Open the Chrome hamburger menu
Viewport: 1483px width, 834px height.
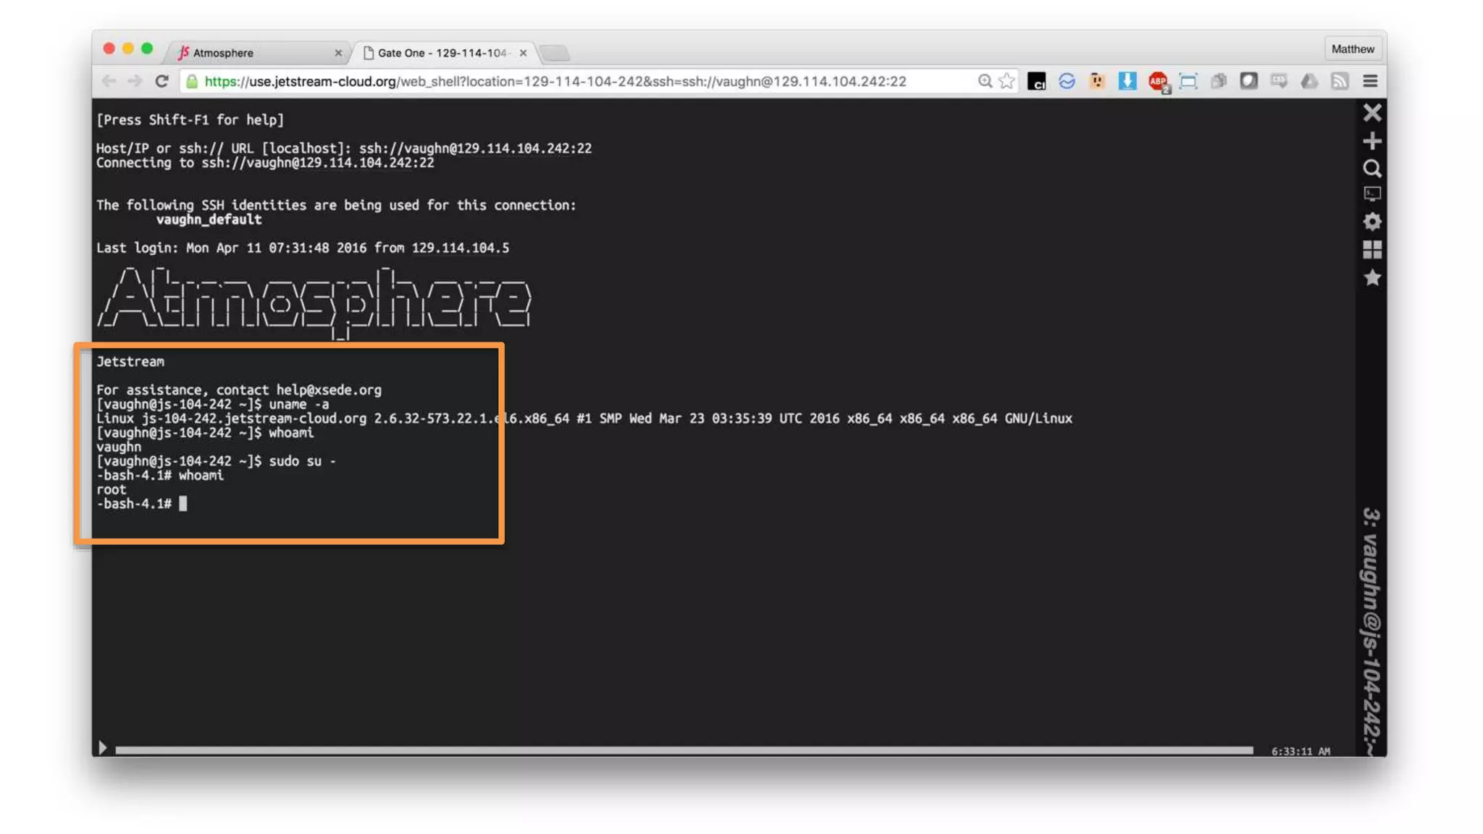(1370, 81)
